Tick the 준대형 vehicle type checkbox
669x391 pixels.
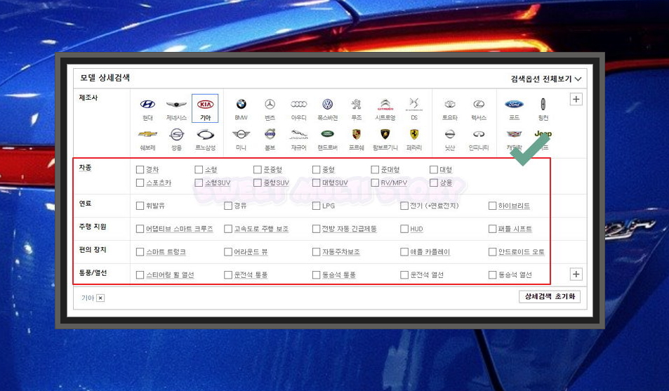point(375,169)
